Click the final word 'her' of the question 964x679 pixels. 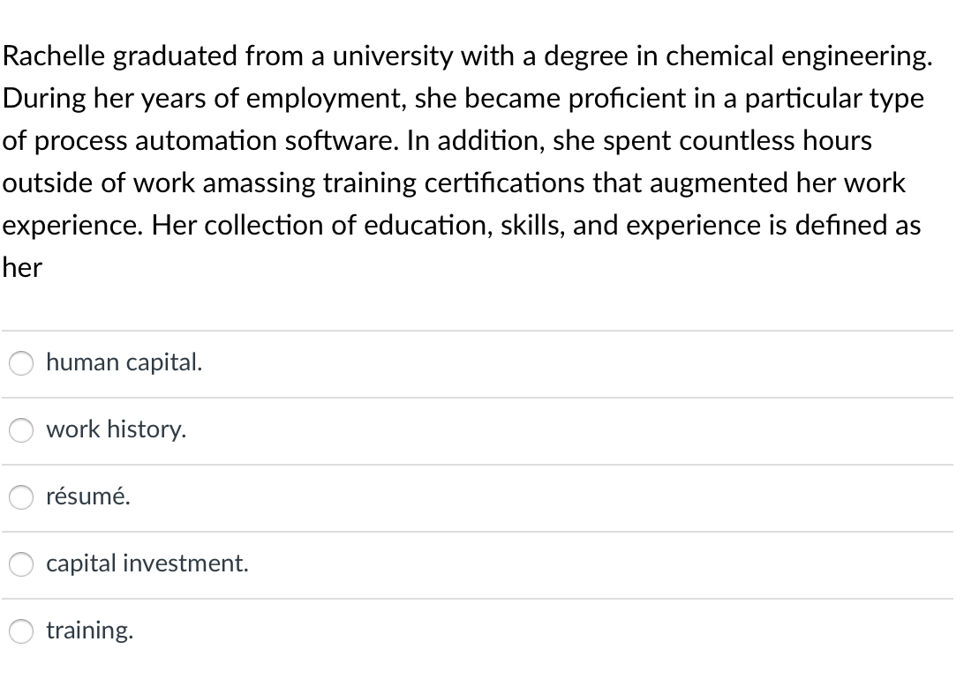tap(22, 268)
